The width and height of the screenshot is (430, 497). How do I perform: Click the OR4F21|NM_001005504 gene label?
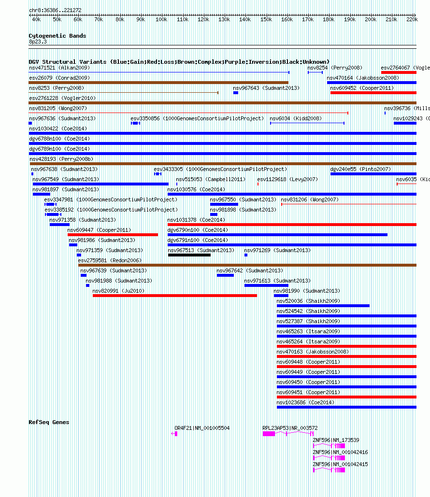202,428
